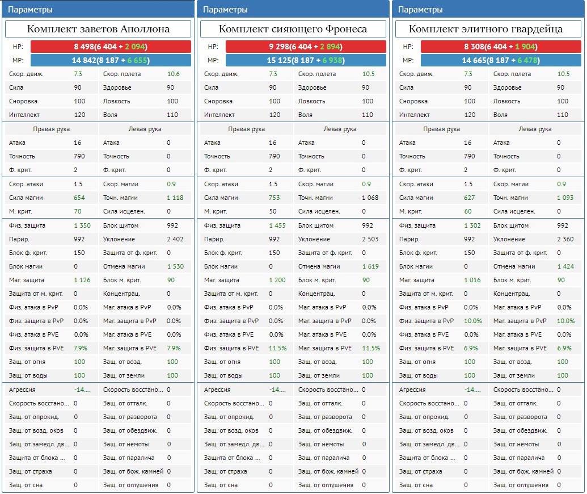Image resolution: width=587 pixels, height=494 pixels.
Task: Click "Параметры" header above элитного гвардейца set
Action: (421, 10)
